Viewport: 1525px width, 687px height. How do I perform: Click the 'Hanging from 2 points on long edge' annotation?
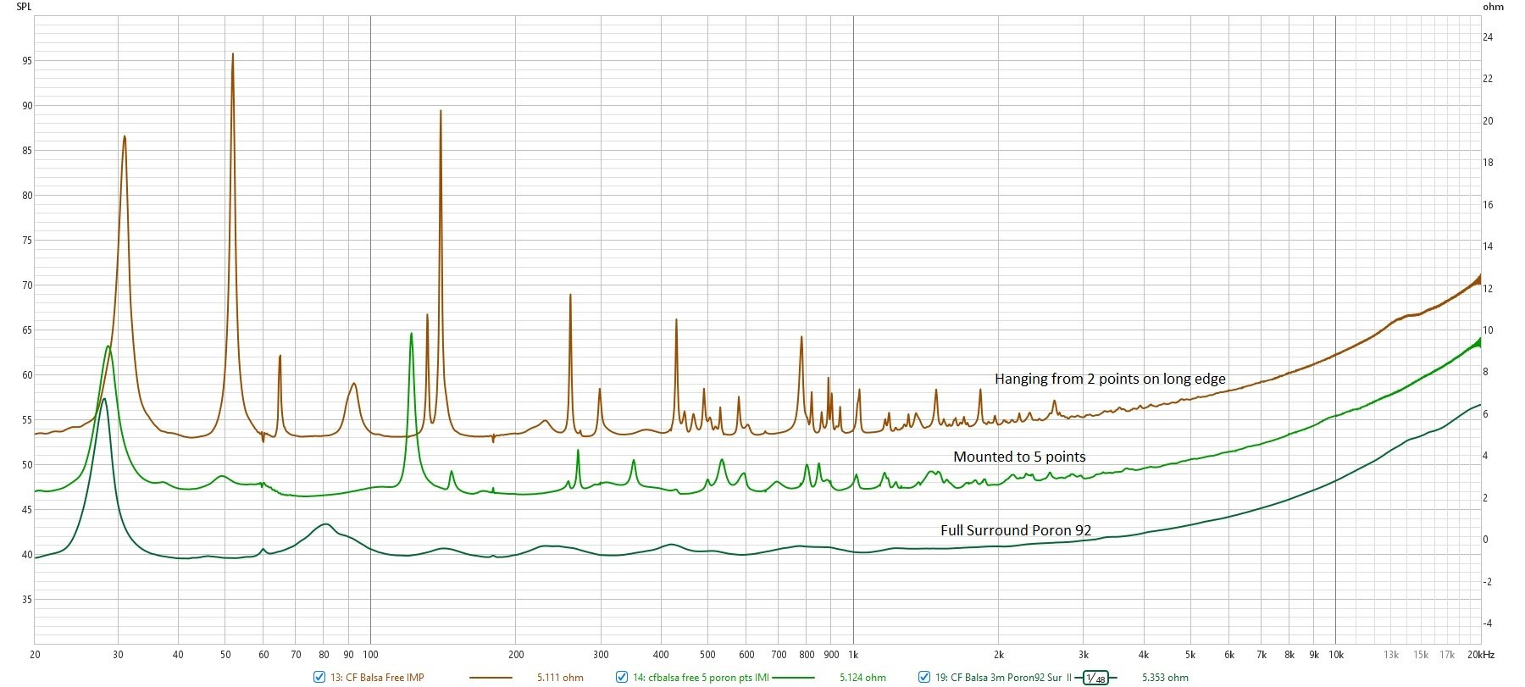click(x=1110, y=379)
